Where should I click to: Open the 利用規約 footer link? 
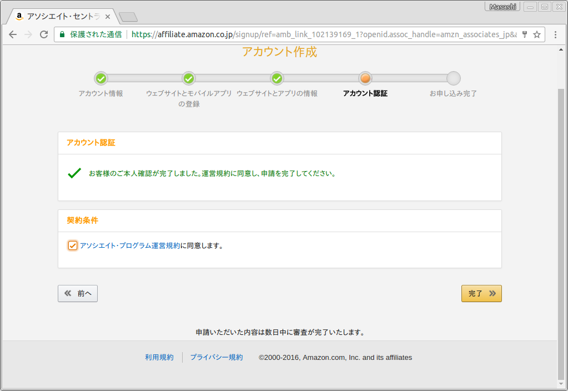pyautogui.click(x=159, y=357)
